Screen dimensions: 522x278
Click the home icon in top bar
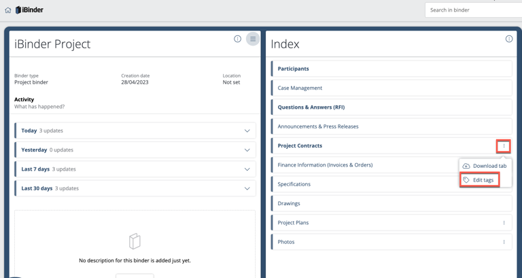(8, 10)
